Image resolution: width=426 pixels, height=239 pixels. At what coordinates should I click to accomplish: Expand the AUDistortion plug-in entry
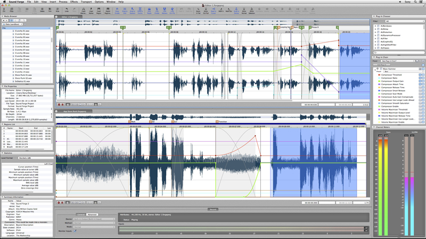pyautogui.click(x=375, y=32)
